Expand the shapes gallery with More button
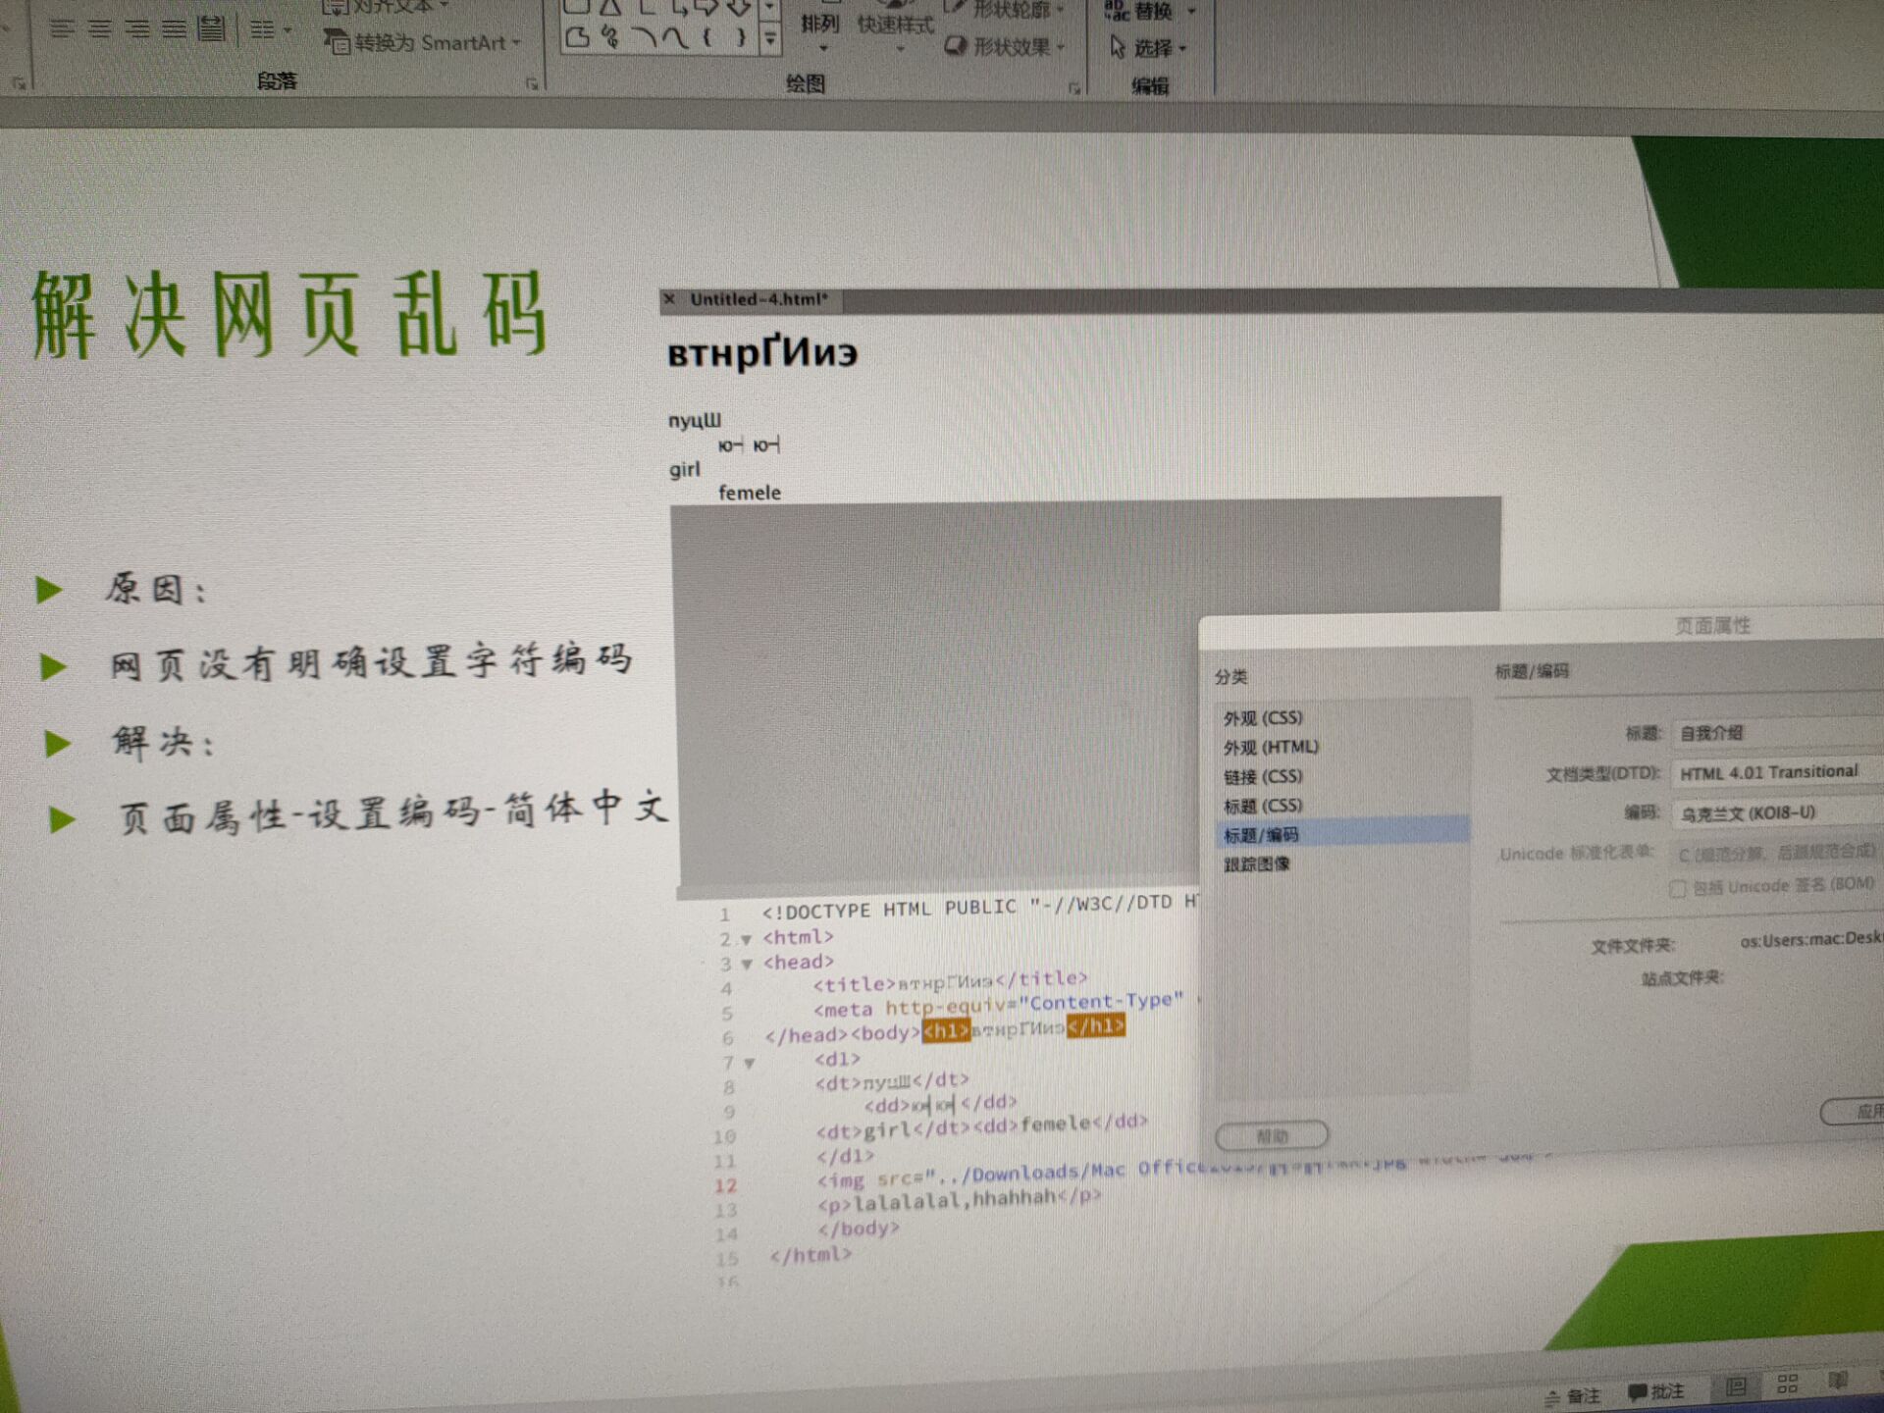 tap(770, 38)
